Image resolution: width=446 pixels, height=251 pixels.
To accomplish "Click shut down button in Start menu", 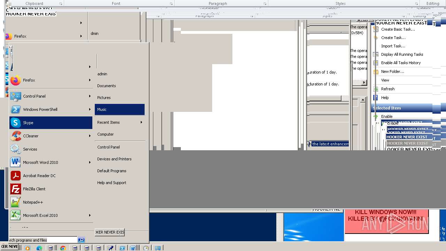I will click(109, 232).
